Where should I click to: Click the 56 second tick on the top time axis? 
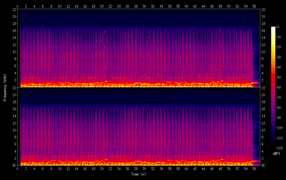254,6
